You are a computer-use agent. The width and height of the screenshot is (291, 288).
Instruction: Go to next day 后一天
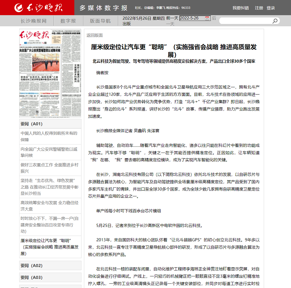214,18
